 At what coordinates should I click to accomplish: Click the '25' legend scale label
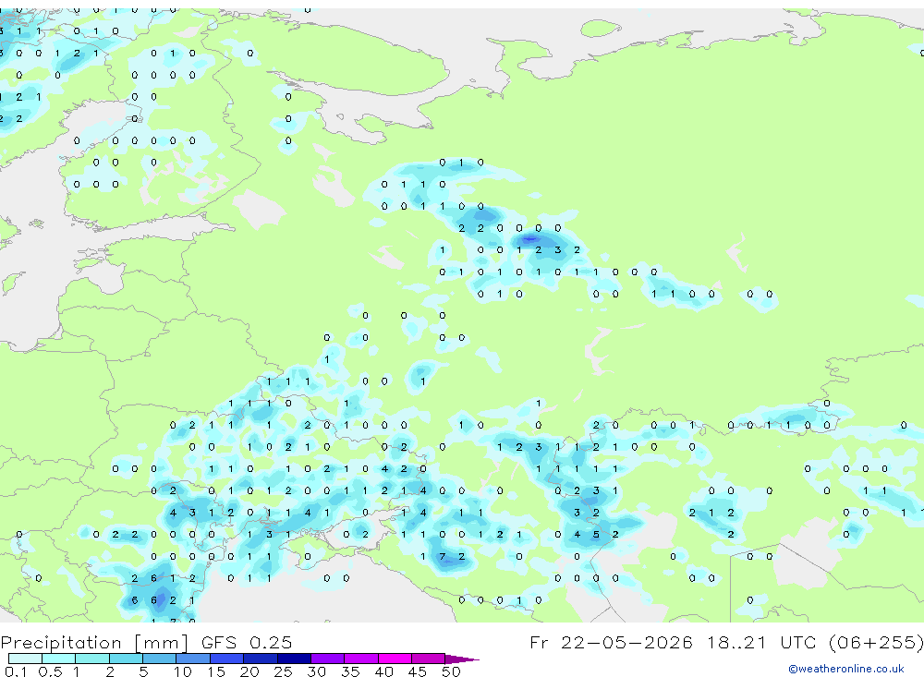click(x=283, y=671)
